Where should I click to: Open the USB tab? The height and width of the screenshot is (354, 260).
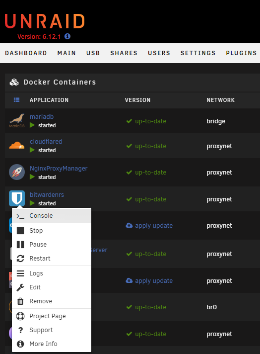[93, 53]
